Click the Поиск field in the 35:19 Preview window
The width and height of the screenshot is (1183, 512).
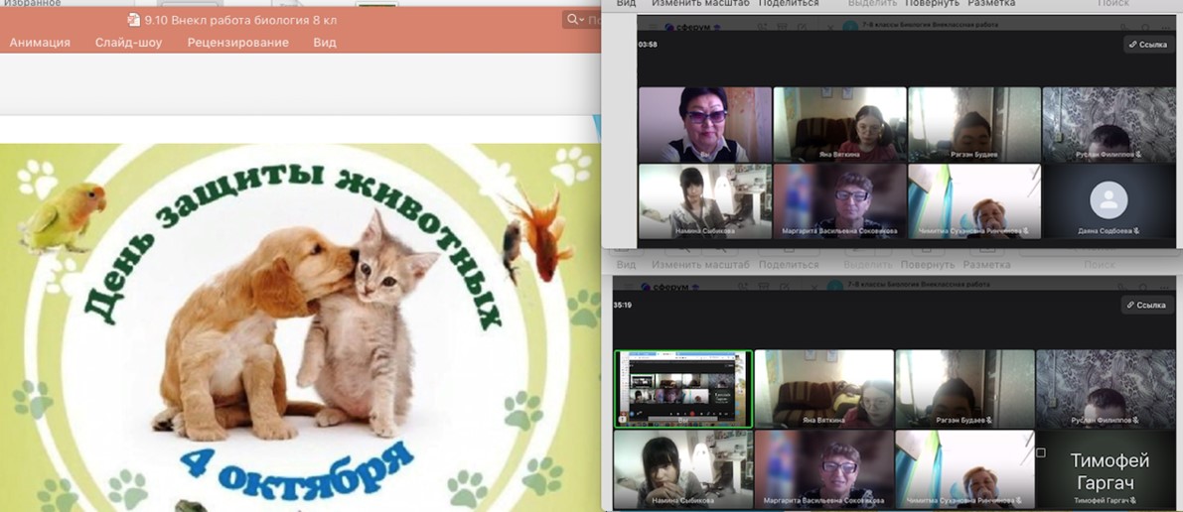(x=1100, y=265)
